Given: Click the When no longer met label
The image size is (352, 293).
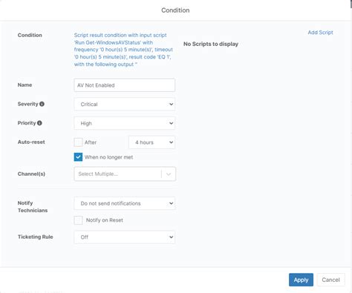Looking at the screenshot, I should (x=108, y=157).
